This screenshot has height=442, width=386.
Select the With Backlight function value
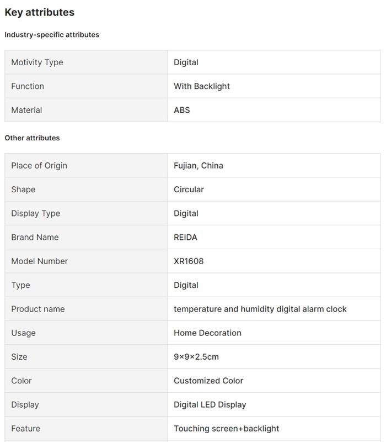(x=202, y=86)
